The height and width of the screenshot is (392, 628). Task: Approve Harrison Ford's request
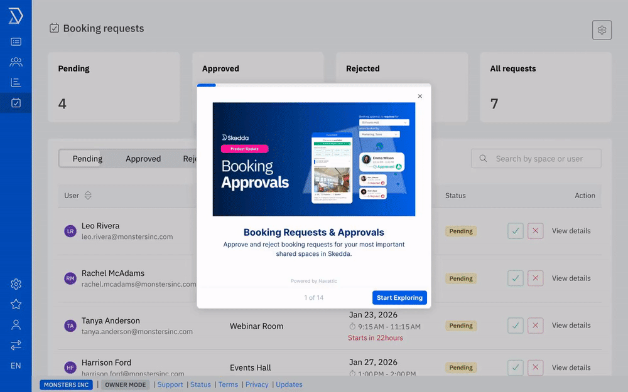[515, 367]
